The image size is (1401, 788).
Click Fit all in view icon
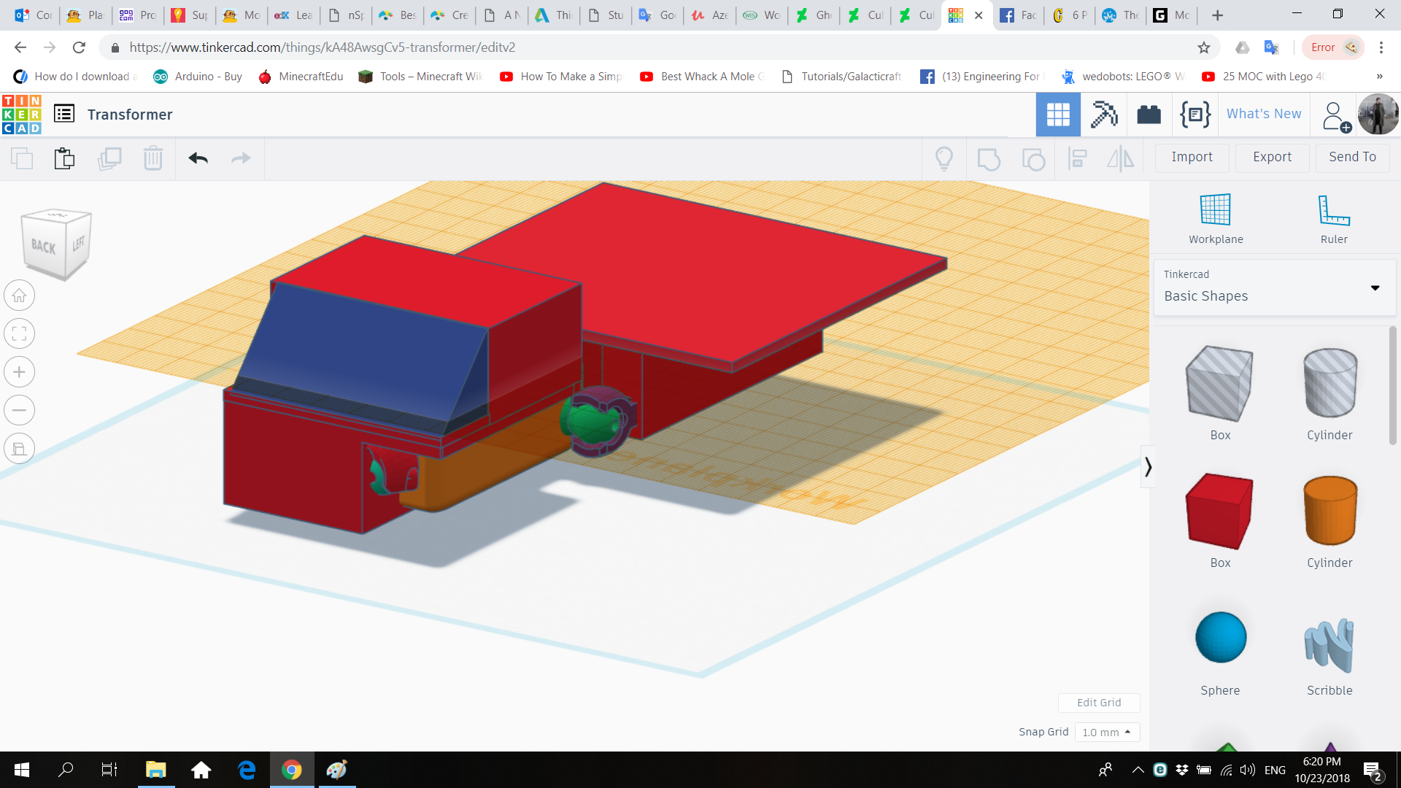[20, 334]
